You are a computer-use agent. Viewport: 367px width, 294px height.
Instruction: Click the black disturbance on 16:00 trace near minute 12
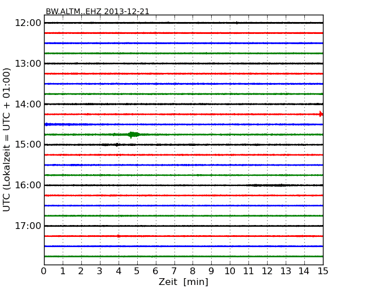point(268,185)
